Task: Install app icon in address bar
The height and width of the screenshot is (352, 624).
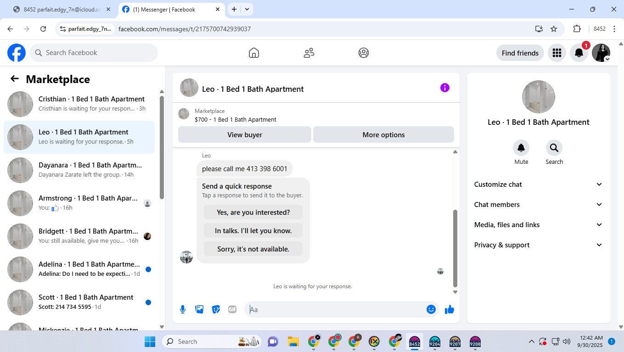Action: pos(539,29)
